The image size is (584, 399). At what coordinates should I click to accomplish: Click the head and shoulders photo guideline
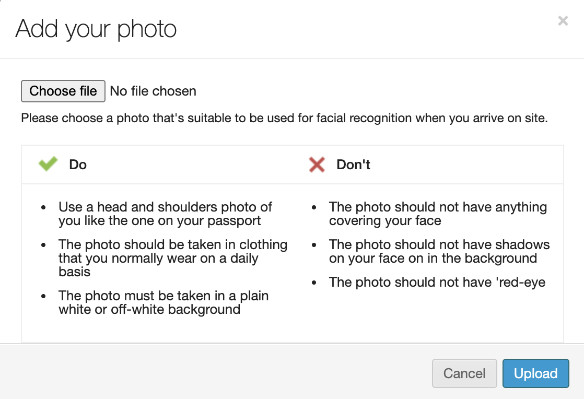pyautogui.click(x=165, y=214)
